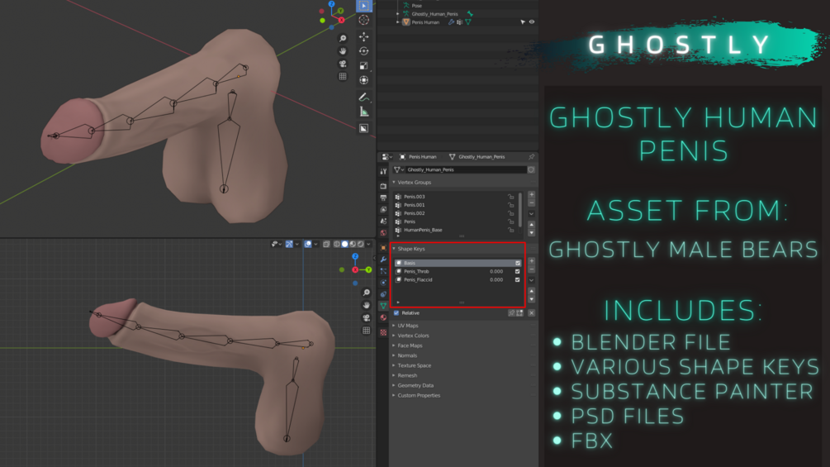This screenshot has height=467, width=830.
Task: Toggle the lock for Penis.003 vertex group
Action: (511, 197)
